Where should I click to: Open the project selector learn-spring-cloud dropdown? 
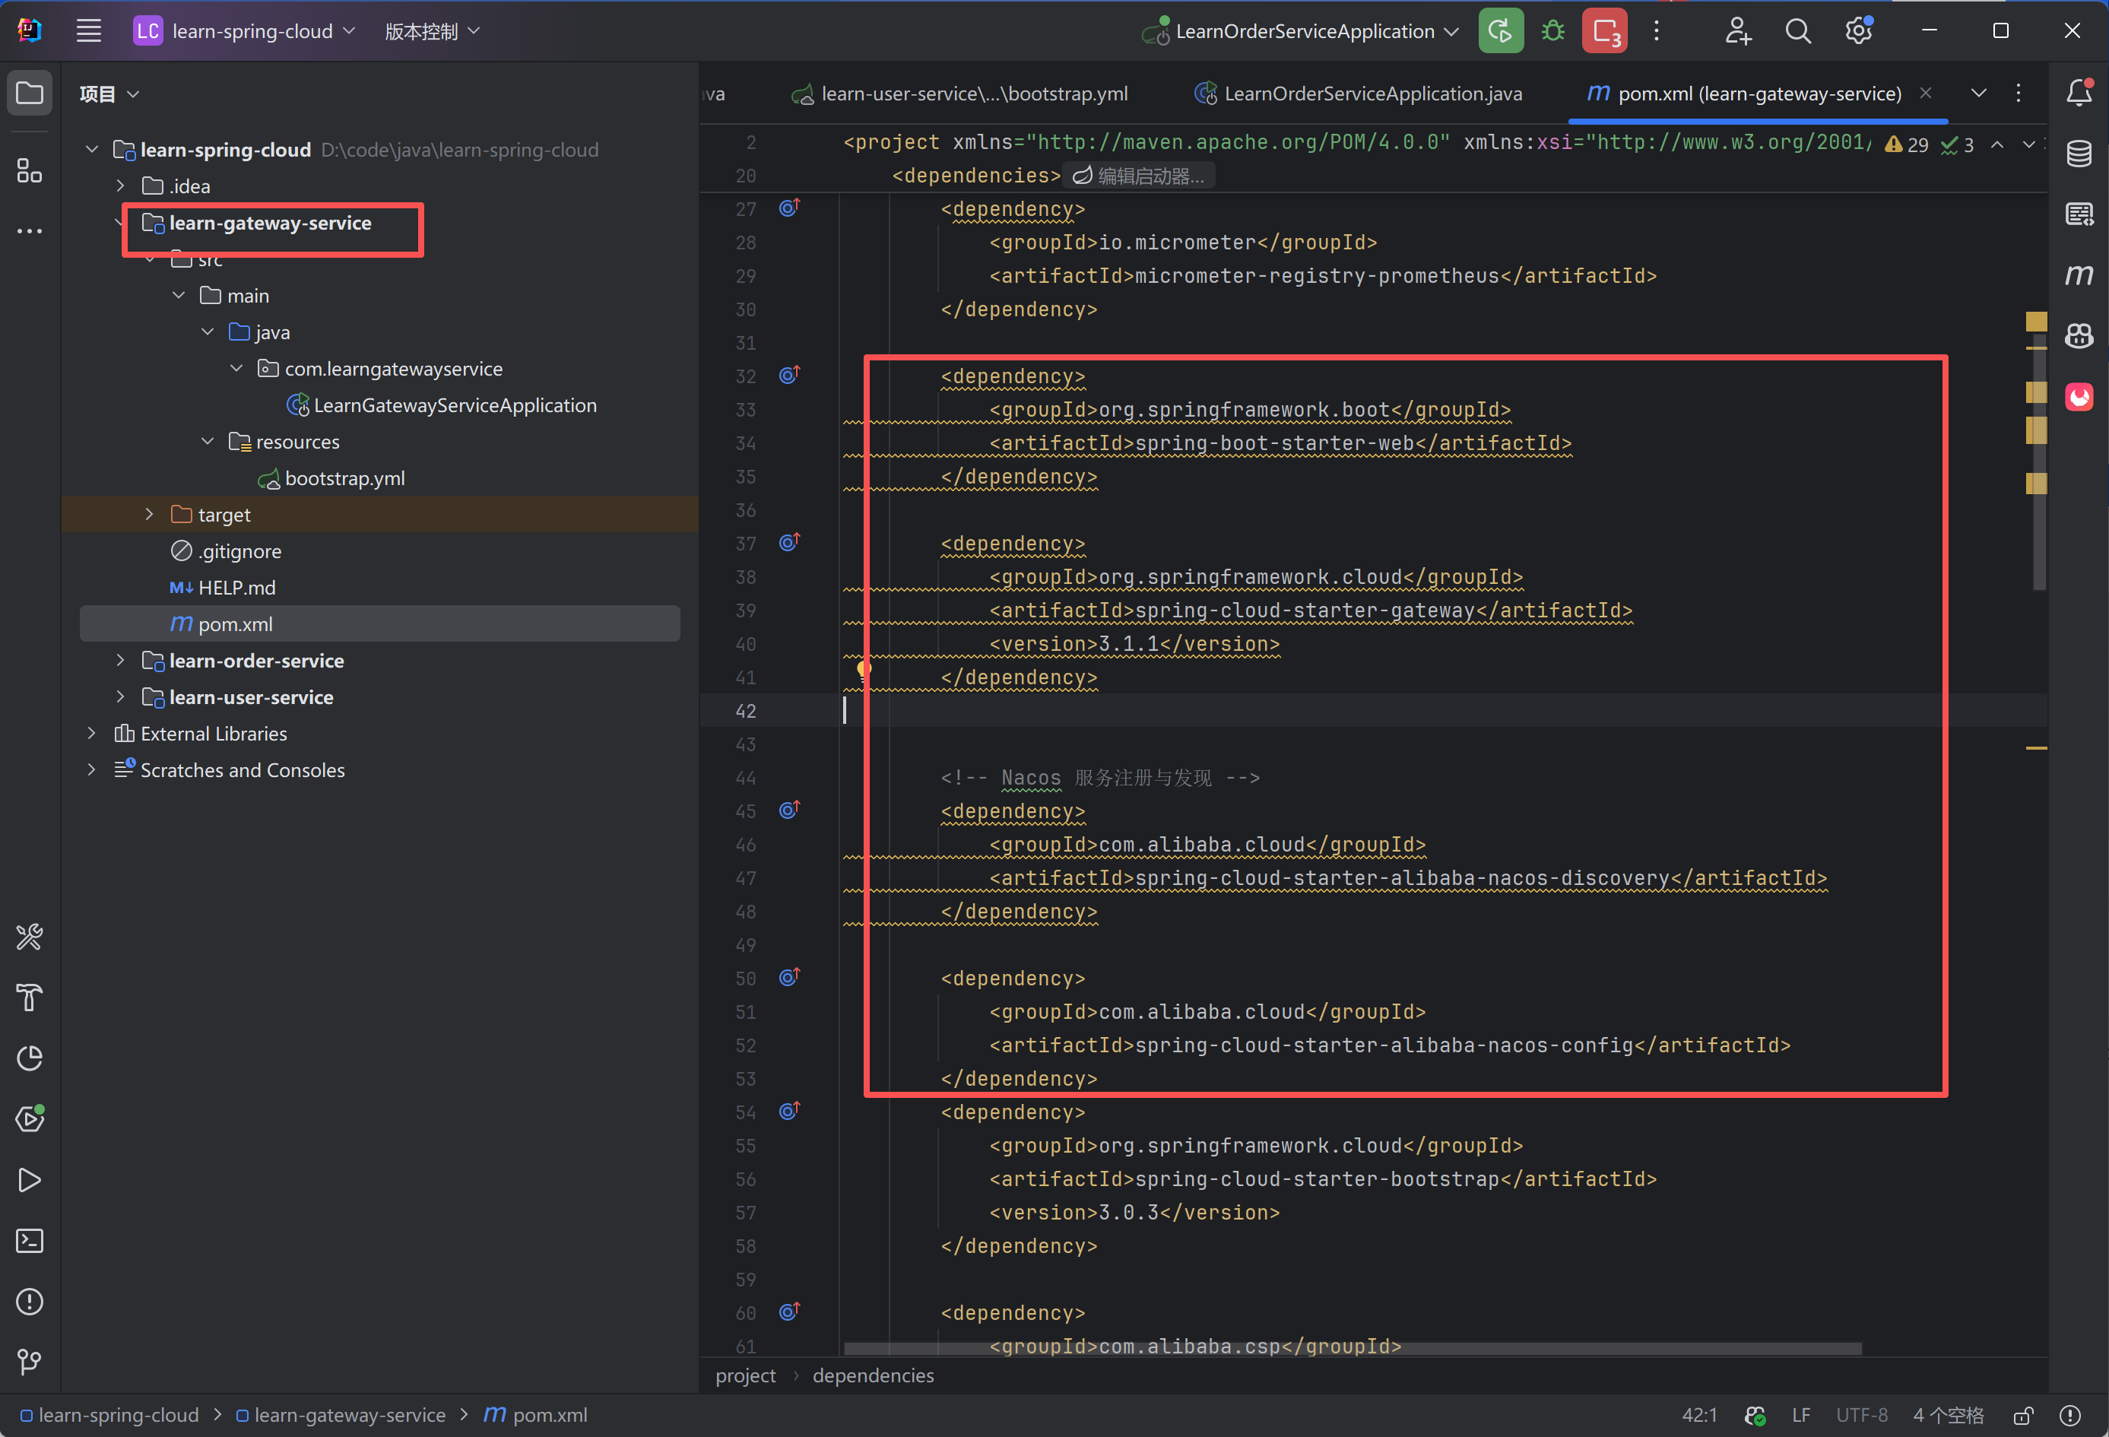coord(245,31)
